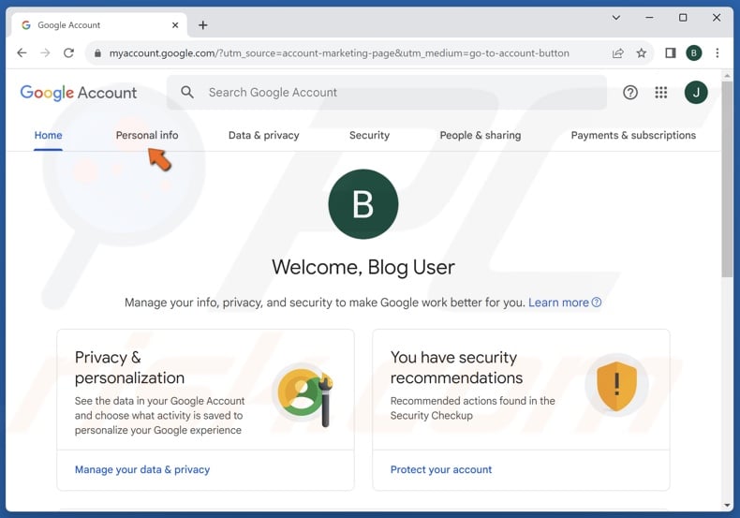Click the search magnifier icon
This screenshot has width=740, height=518.
[x=187, y=92]
